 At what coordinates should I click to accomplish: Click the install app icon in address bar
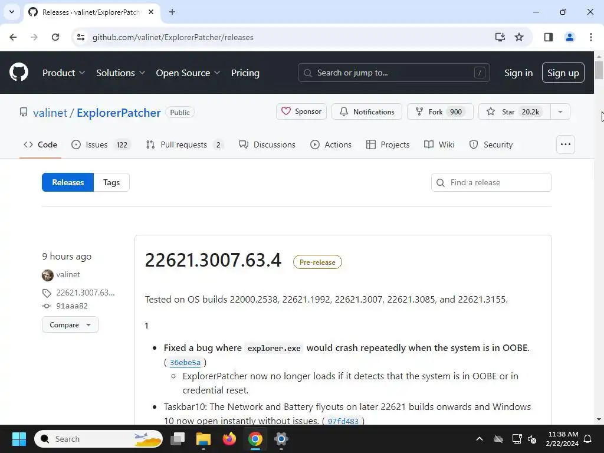(x=500, y=37)
